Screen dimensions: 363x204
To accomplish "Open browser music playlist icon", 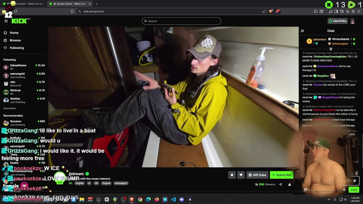I will click(x=330, y=11).
